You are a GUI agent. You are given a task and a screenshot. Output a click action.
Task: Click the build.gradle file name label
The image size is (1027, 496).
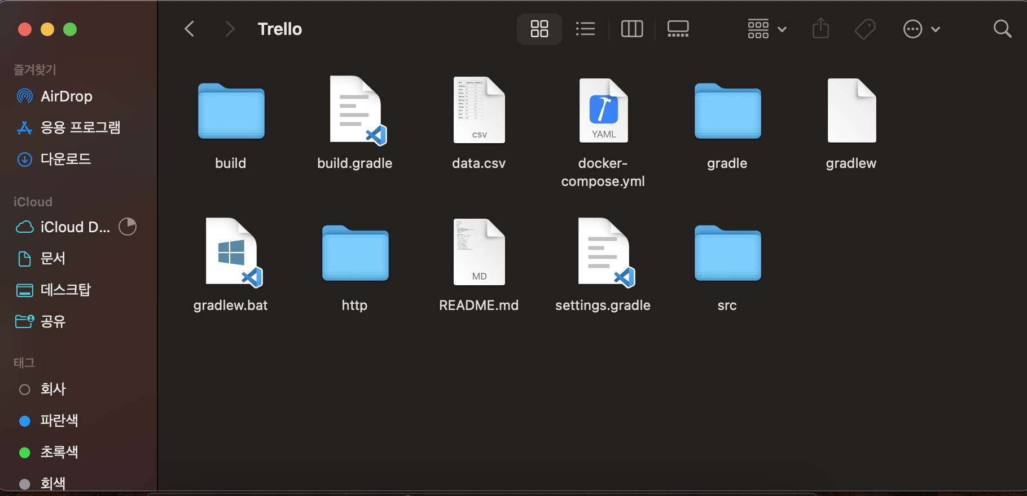pyautogui.click(x=354, y=163)
